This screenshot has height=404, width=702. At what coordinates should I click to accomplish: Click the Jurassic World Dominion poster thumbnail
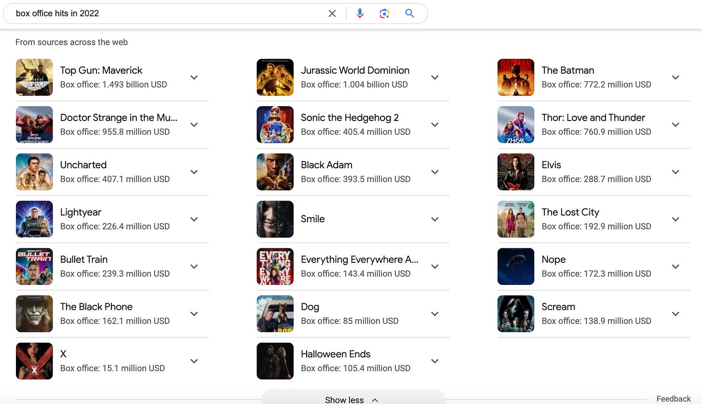coord(275,77)
